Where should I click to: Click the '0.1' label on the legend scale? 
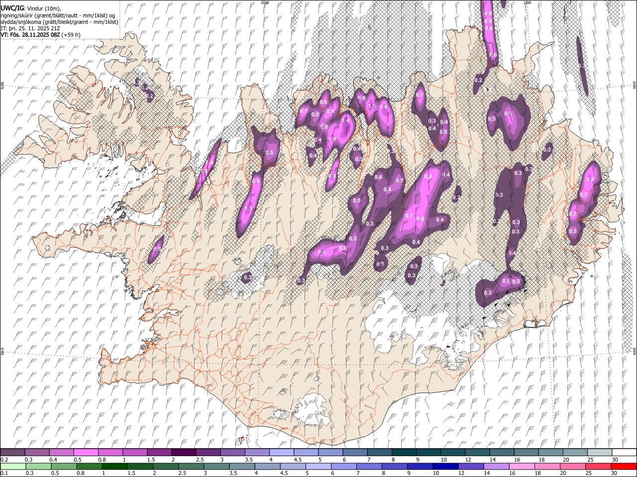pos(3,474)
